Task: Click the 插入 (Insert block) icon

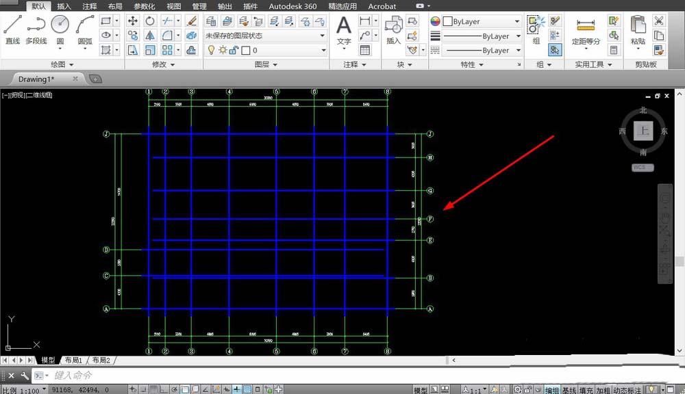Action: pos(393,29)
